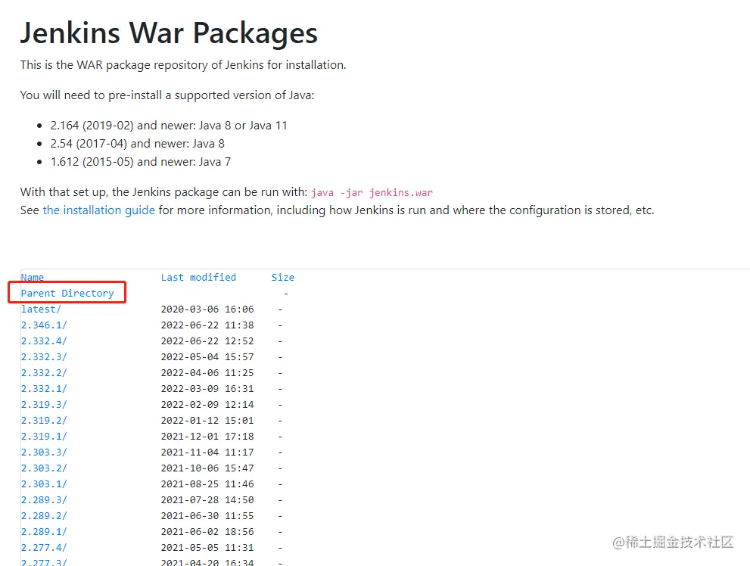The image size is (750, 566).
Task: Open the 2.332.2/ directory
Action: pyautogui.click(x=44, y=372)
